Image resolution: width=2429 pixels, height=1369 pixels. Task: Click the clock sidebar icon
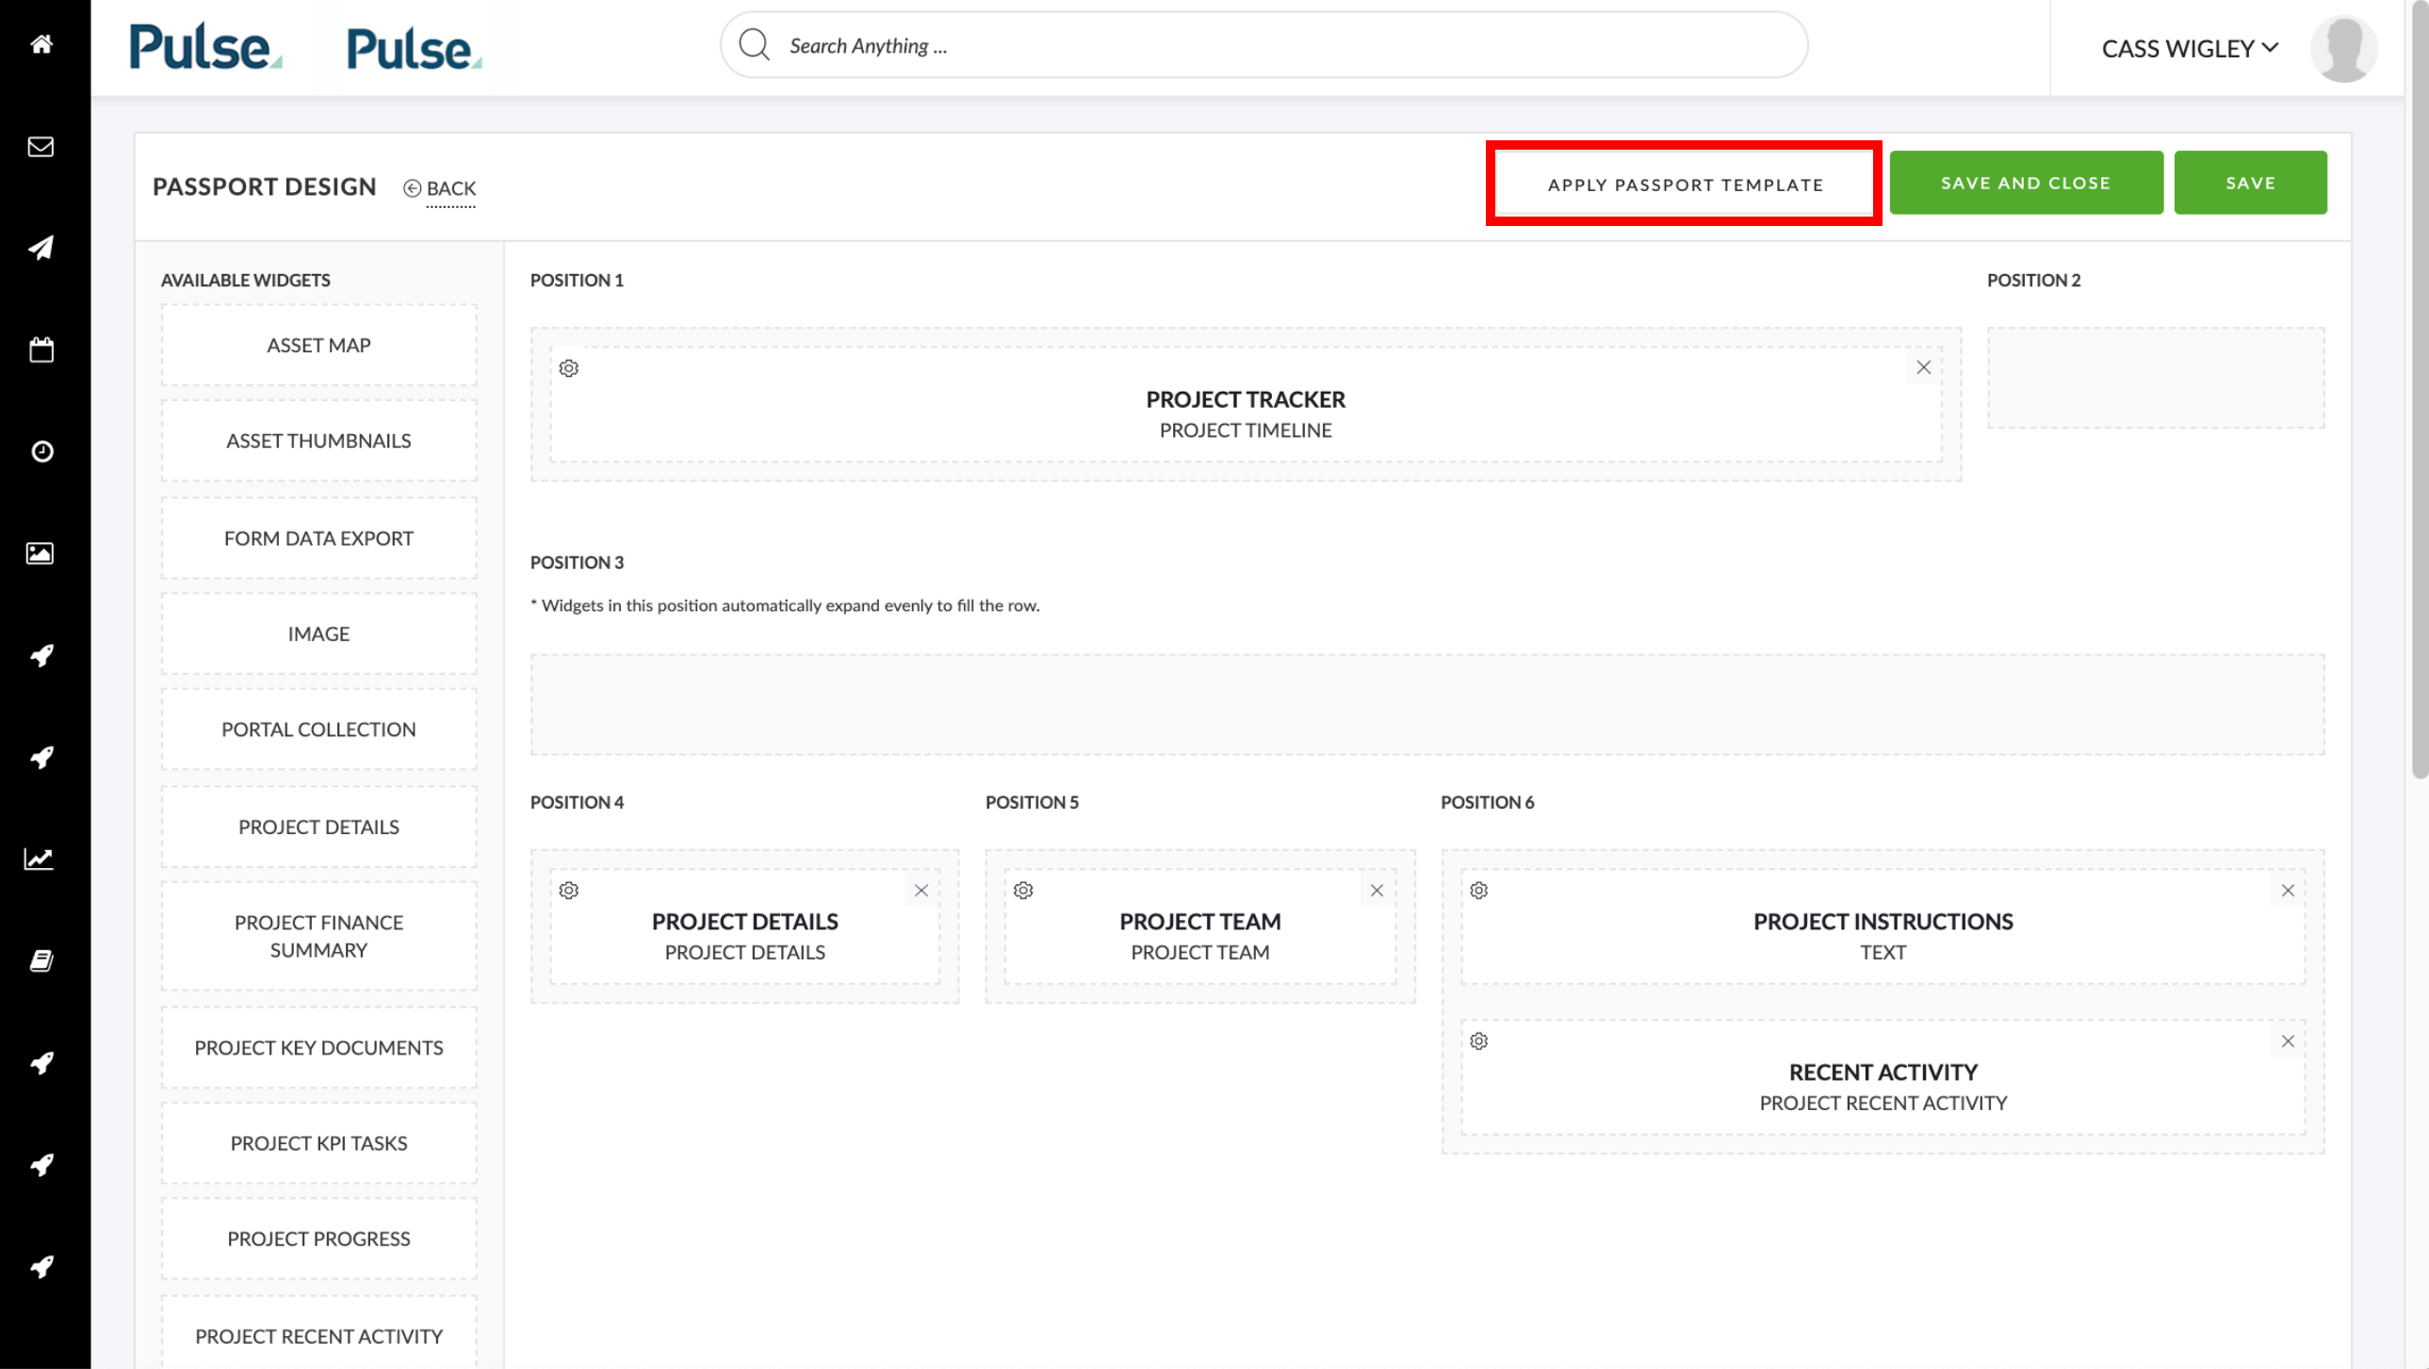[41, 451]
